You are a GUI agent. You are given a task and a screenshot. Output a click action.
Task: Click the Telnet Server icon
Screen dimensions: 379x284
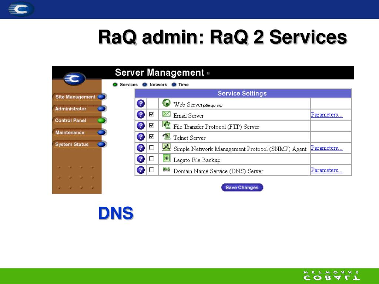[166, 136]
